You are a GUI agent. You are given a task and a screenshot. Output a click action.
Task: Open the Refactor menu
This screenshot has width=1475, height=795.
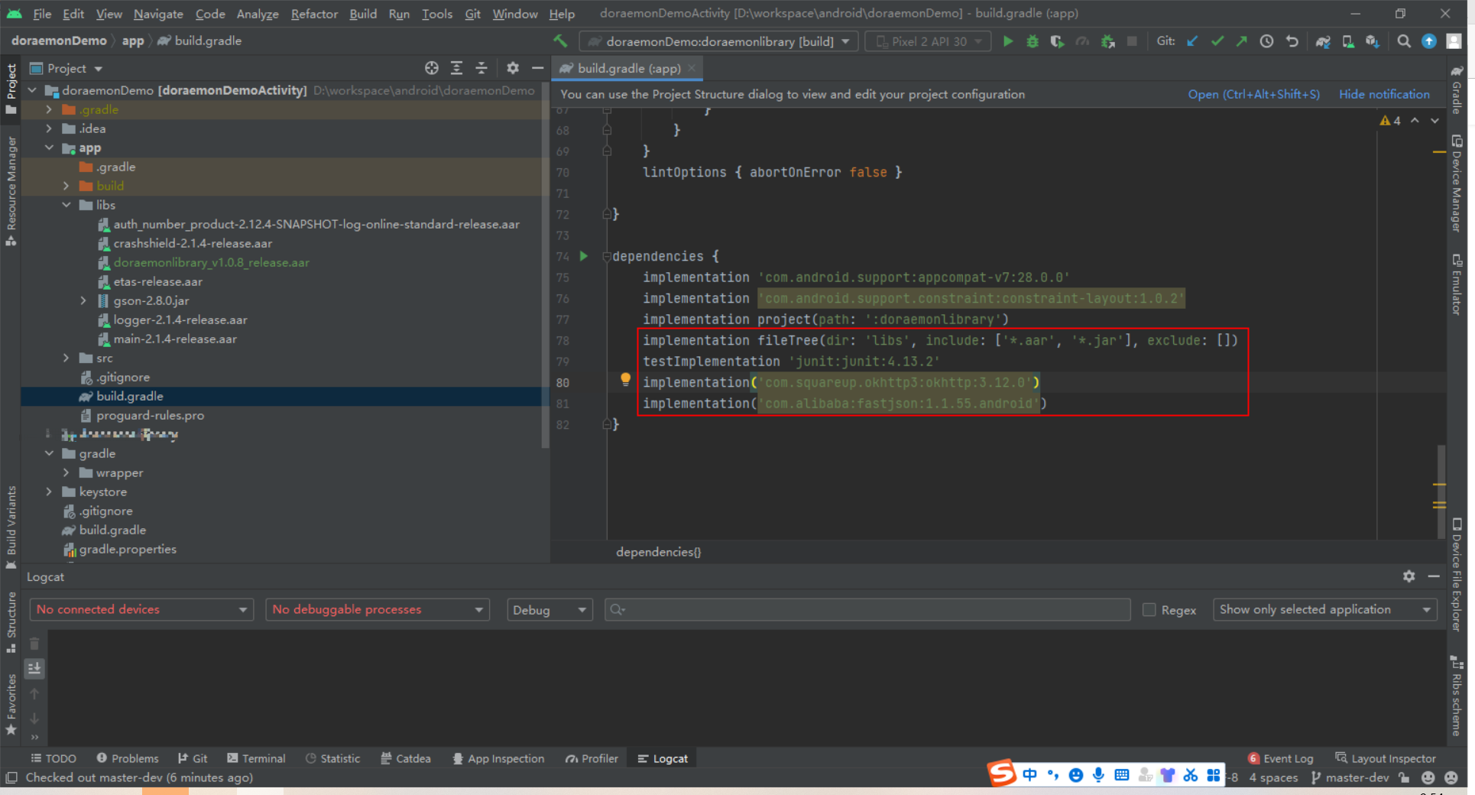pos(314,14)
